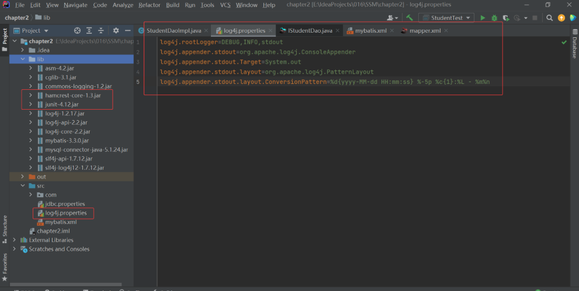Click the Project panel horizontal scrollbar
The height and width of the screenshot is (291, 579).
(67, 285)
